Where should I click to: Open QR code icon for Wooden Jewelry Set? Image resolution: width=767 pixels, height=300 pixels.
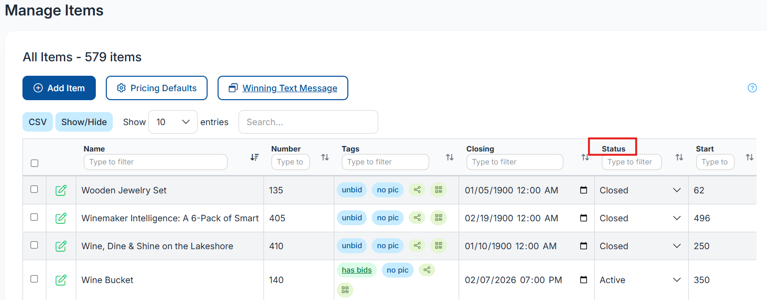tap(438, 190)
